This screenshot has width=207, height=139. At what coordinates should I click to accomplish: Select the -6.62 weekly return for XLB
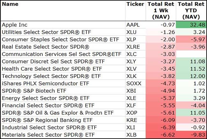tap(161, 135)
